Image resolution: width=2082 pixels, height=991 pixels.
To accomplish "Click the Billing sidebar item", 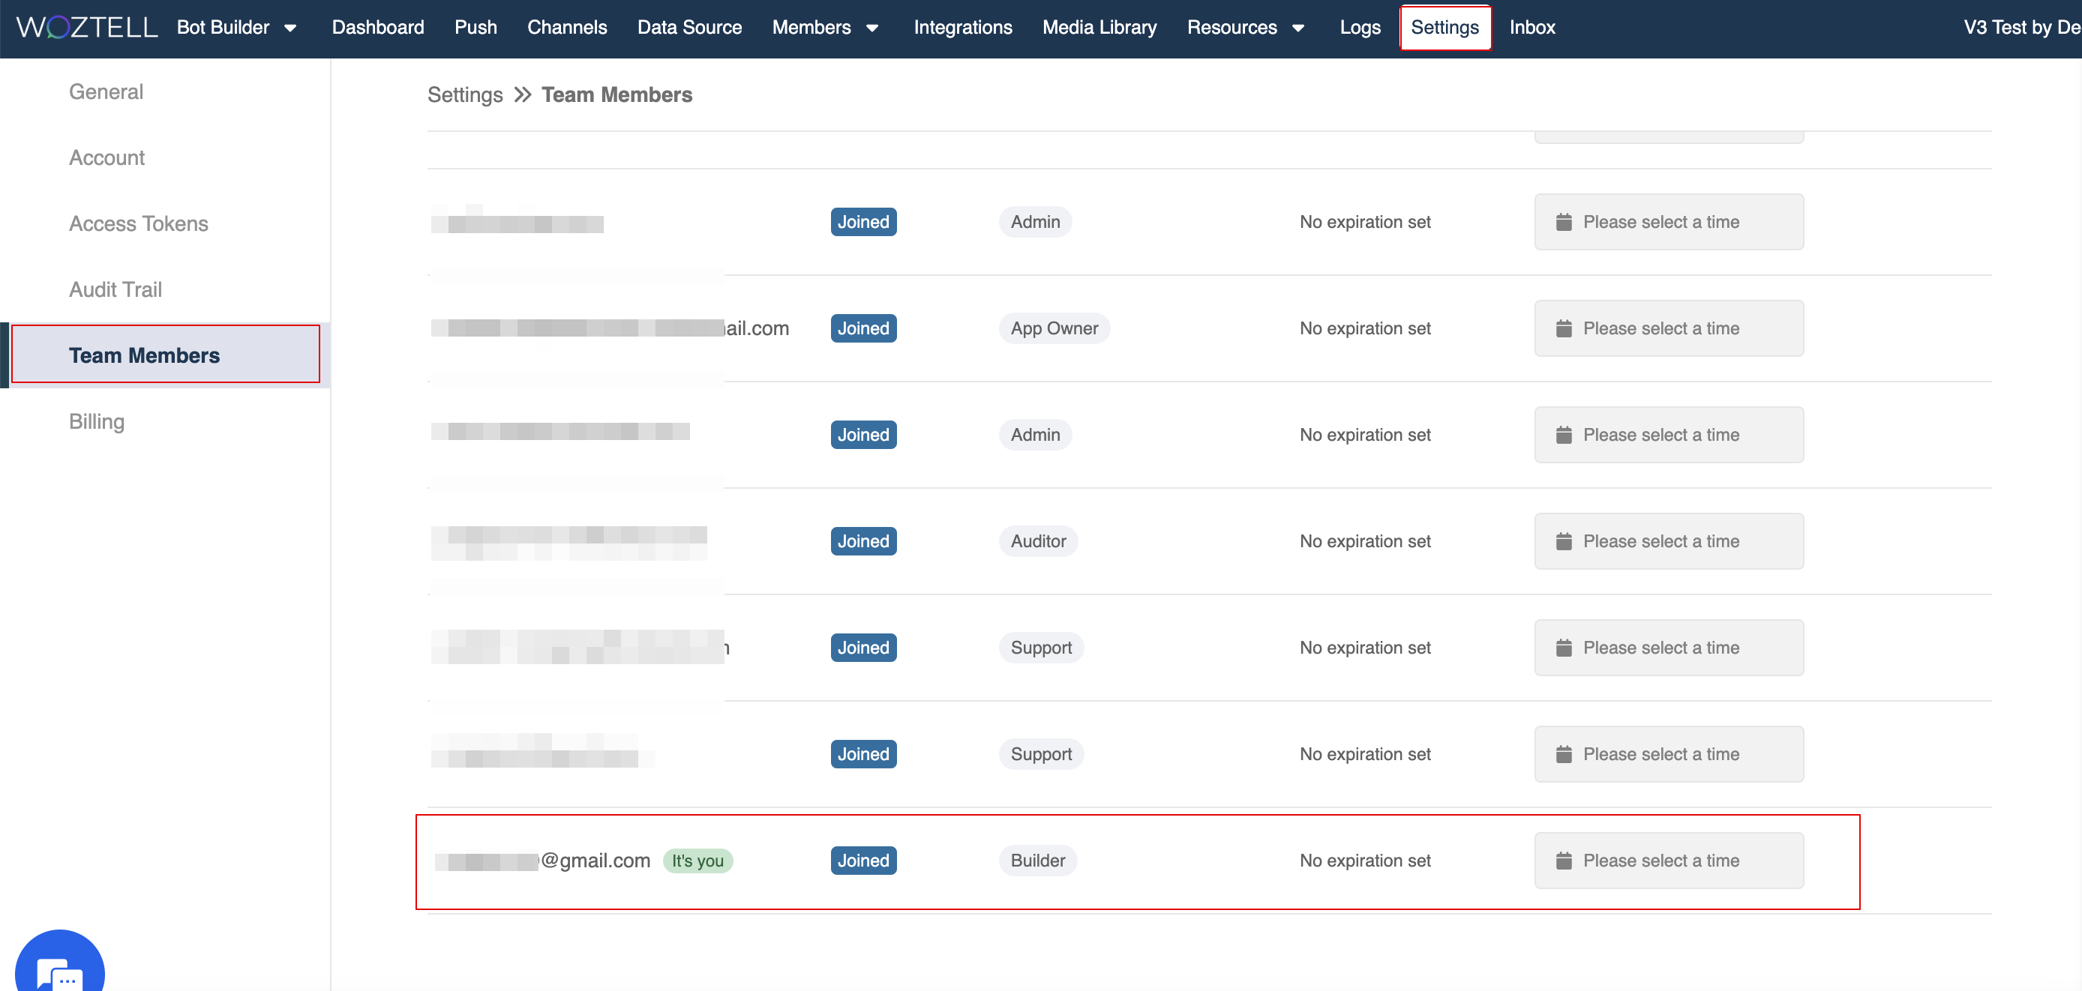I will point(96,421).
